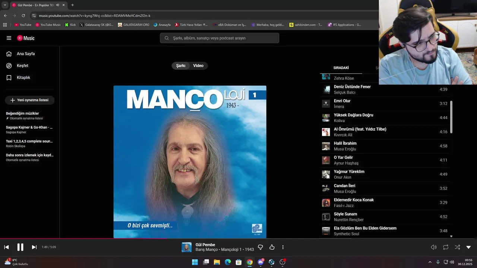Open more actions menu for Gül Pembe
The height and width of the screenshot is (268, 477).
click(x=283, y=247)
